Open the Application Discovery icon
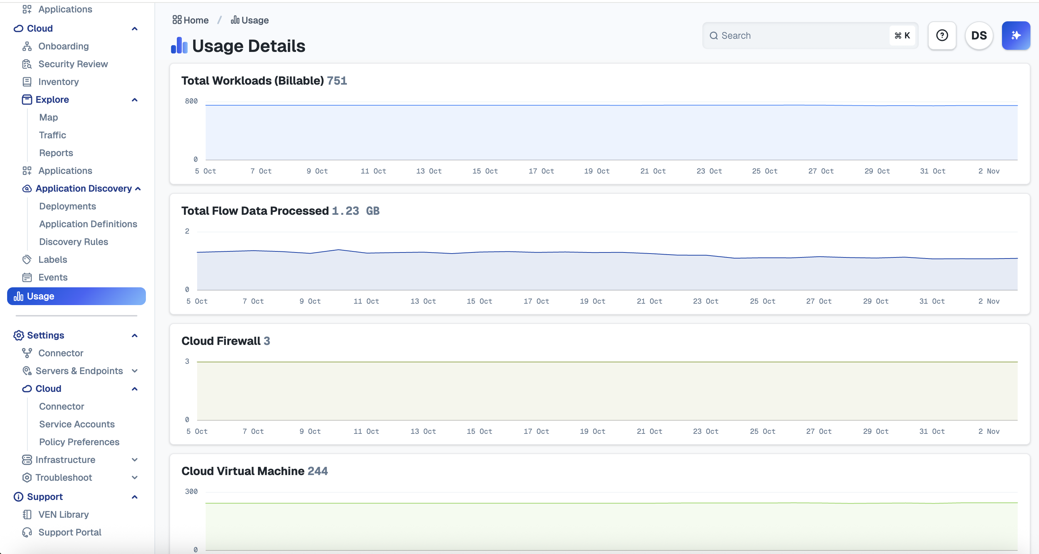 (27, 188)
